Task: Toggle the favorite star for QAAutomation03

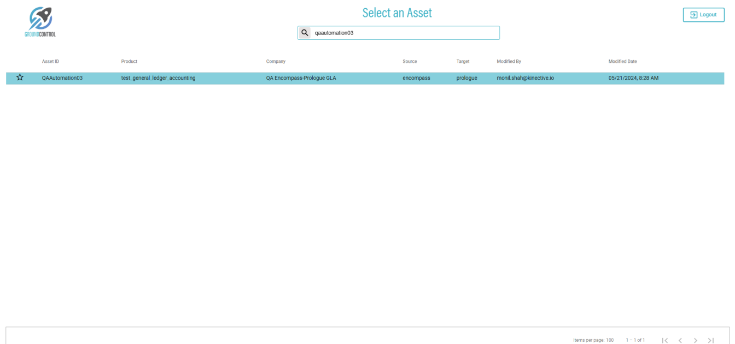Action: tap(20, 78)
